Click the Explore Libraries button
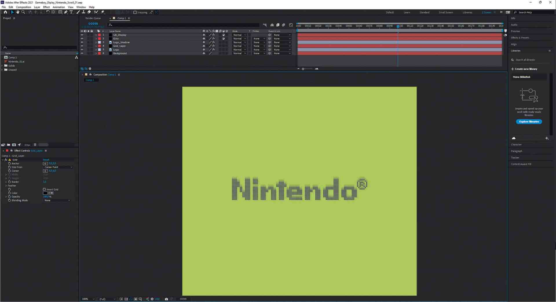 tap(528, 121)
